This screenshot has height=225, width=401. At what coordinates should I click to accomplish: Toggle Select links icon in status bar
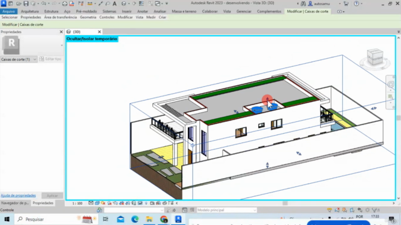click(x=330, y=210)
